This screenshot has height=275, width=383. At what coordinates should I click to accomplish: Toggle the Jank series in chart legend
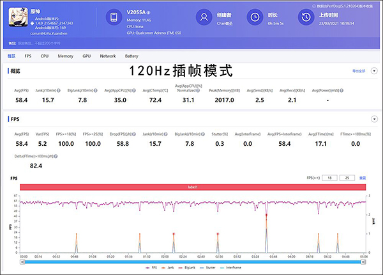pos(167,269)
